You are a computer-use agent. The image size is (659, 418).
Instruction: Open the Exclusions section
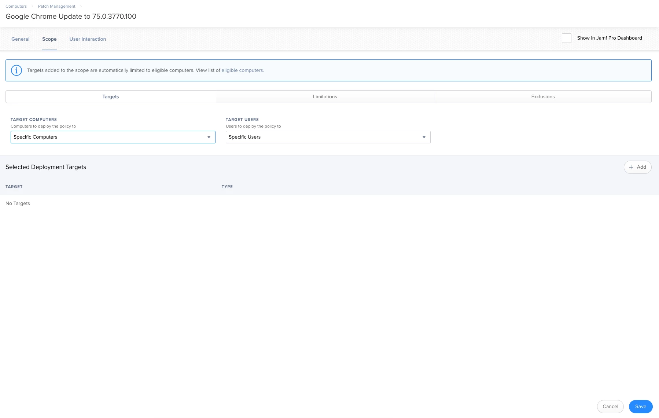pyautogui.click(x=543, y=97)
